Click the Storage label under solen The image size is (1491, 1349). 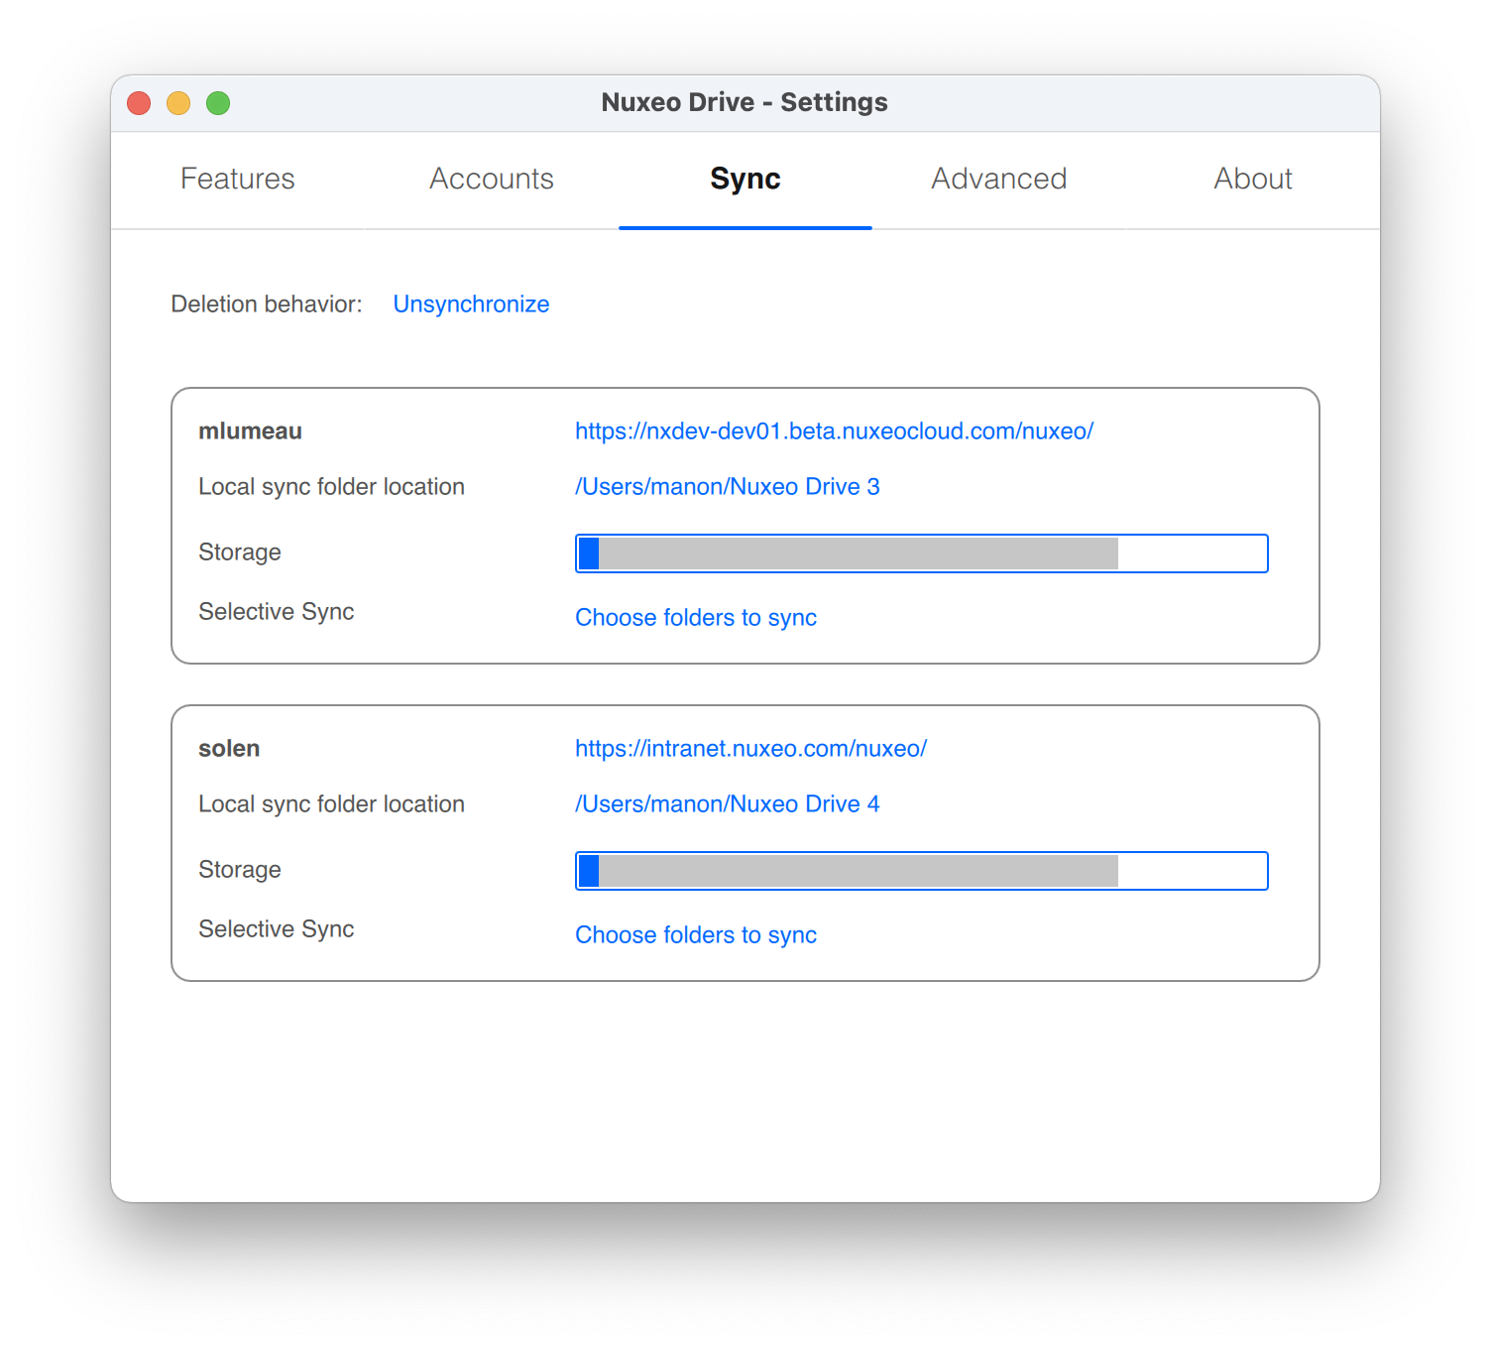click(240, 870)
